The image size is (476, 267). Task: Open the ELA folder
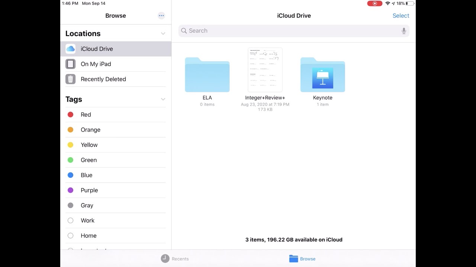207,75
